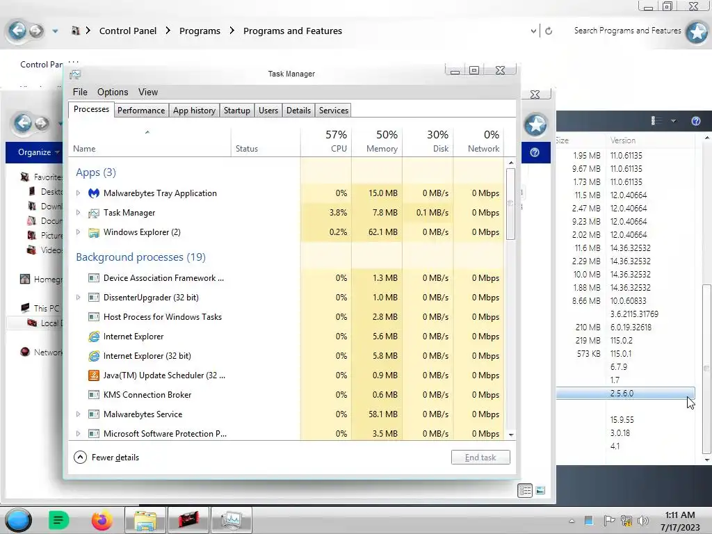Refresh the Programs and Features address bar
712x534 pixels.
[x=549, y=31]
